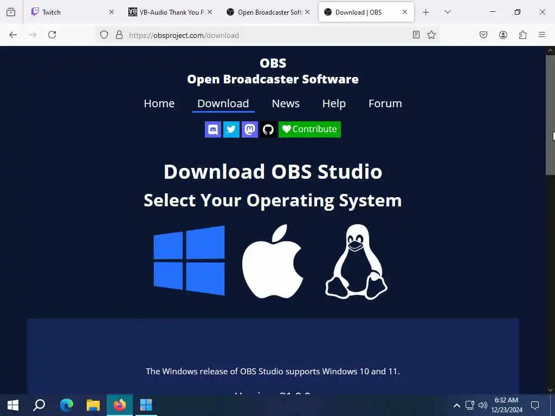
Task: Open the Save to Pocket icon
Action: [x=483, y=35]
